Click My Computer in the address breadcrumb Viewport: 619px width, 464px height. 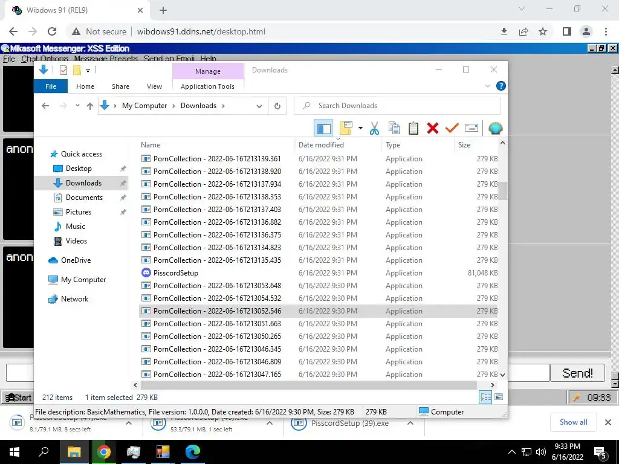tap(144, 106)
